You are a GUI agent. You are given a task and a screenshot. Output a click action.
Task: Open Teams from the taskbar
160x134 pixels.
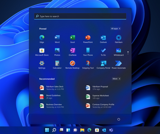(x=111, y=130)
